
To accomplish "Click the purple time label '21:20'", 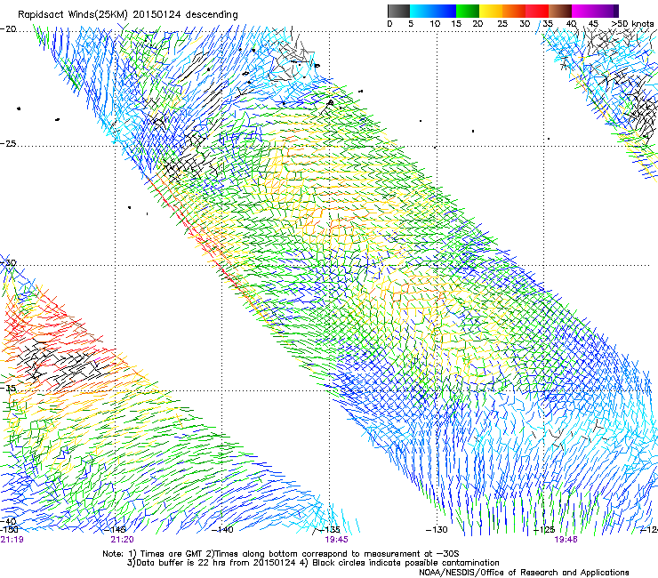I will [x=122, y=540].
